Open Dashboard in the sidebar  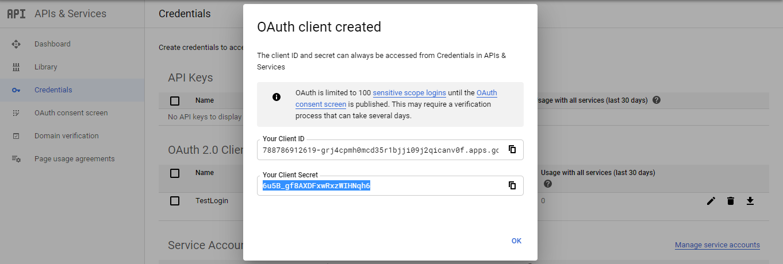click(52, 44)
